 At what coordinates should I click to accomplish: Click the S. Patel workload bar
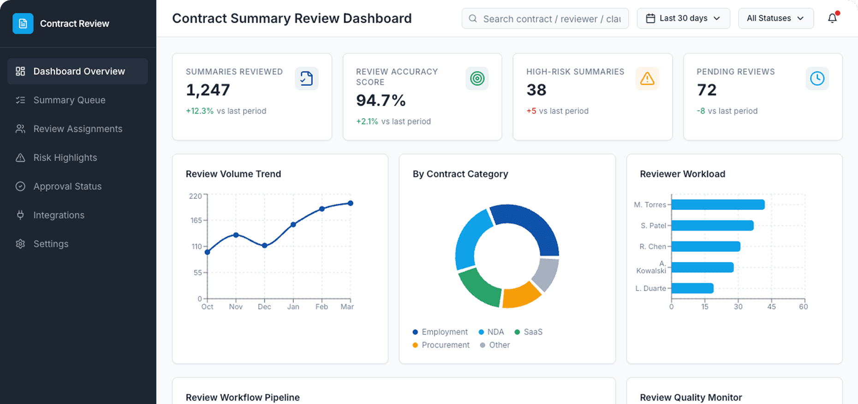click(x=712, y=226)
